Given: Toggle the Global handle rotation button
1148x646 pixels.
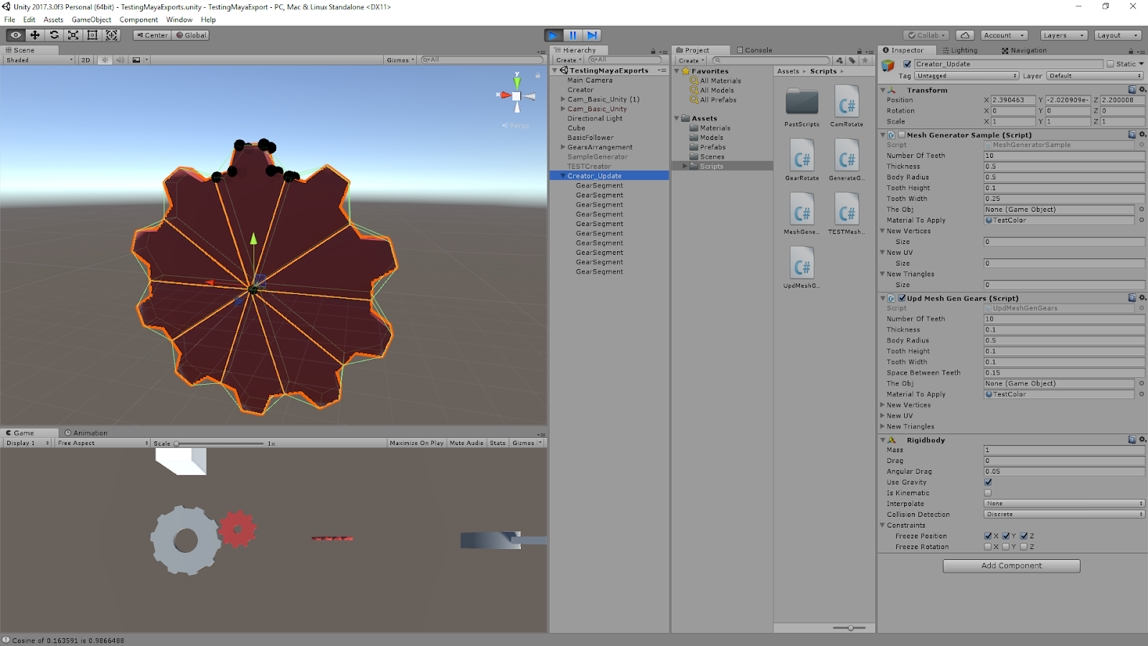Looking at the screenshot, I should (x=191, y=35).
